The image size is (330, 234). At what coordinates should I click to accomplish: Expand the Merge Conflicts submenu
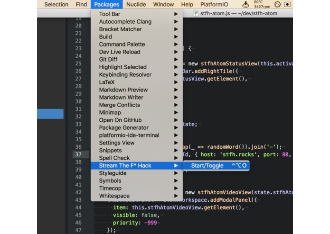click(x=137, y=105)
